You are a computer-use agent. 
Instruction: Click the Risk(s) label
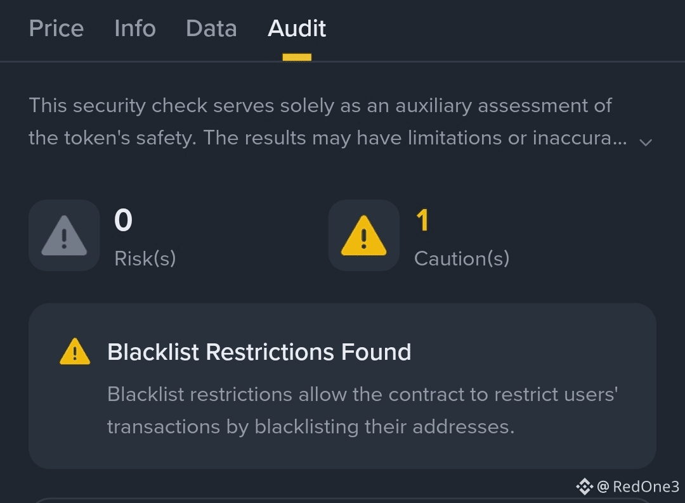145,258
